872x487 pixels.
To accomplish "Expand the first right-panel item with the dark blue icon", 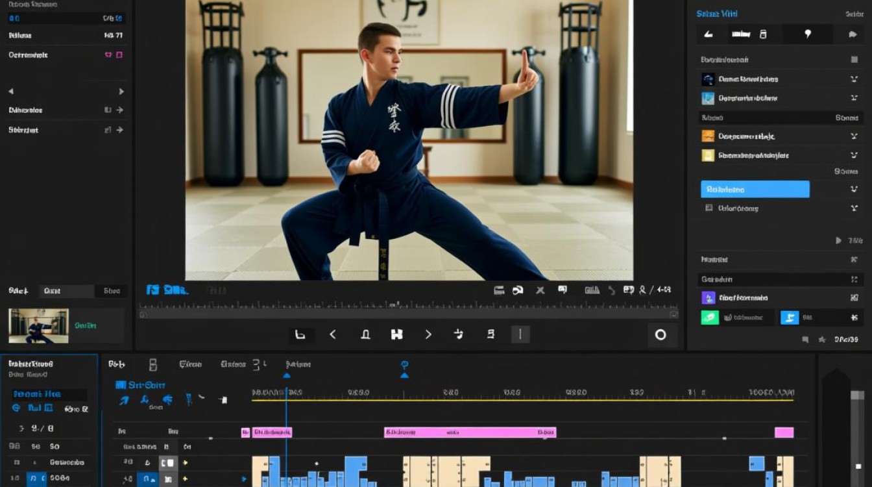I will tap(854, 79).
